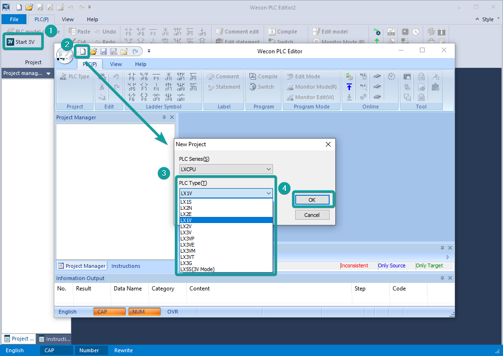Click New Project icon in Wecon PLC Editor toolbar
Viewport: 503px width, 356px height.
pyautogui.click(x=83, y=51)
